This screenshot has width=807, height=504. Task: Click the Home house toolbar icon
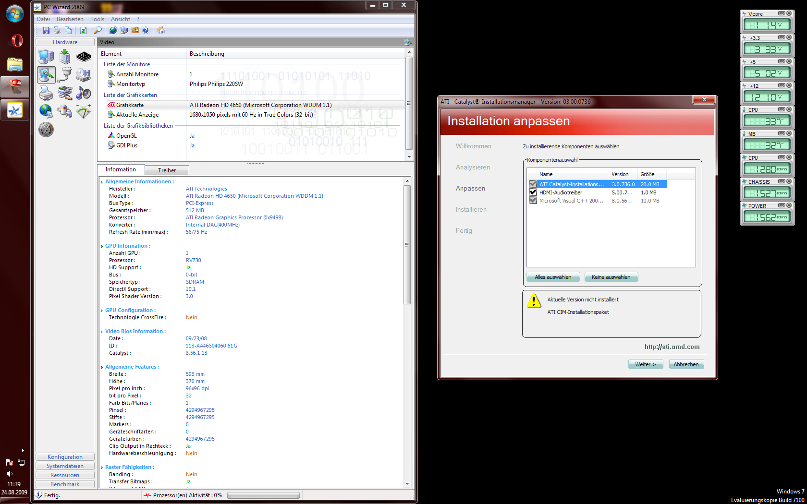pyautogui.click(x=161, y=30)
